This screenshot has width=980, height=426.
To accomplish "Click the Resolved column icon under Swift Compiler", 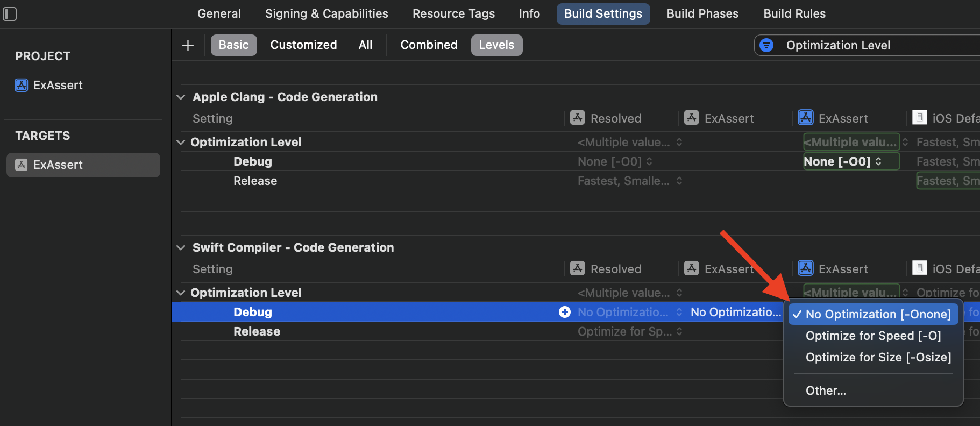I will [x=577, y=268].
